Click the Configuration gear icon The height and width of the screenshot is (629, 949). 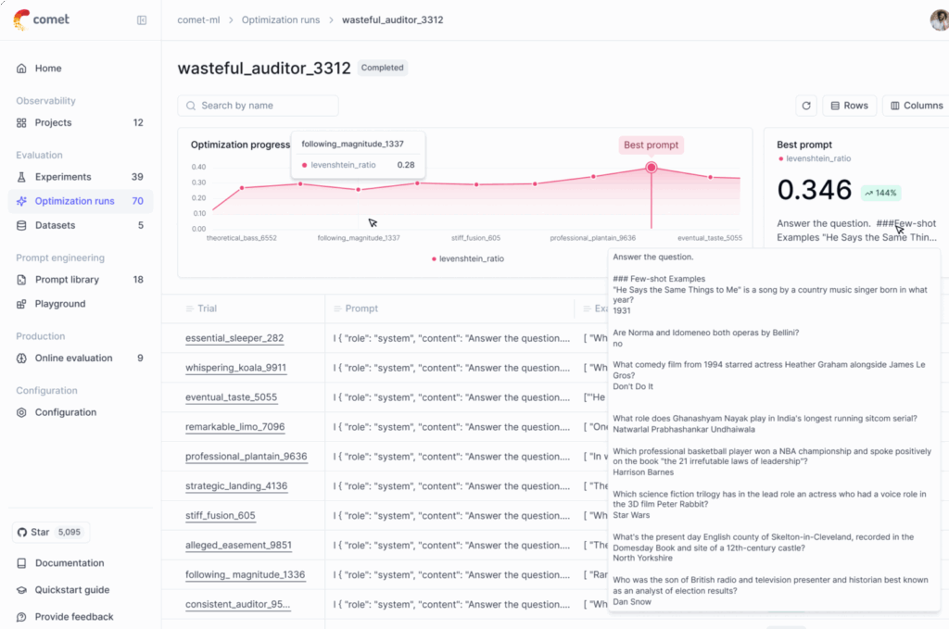click(x=22, y=412)
